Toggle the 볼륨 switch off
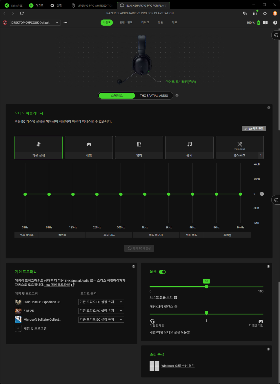280x384 pixels. pos(162,272)
